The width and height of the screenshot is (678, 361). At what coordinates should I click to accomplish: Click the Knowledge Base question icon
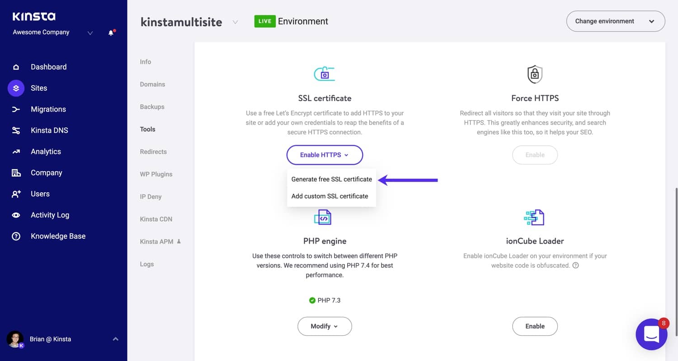pos(16,236)
